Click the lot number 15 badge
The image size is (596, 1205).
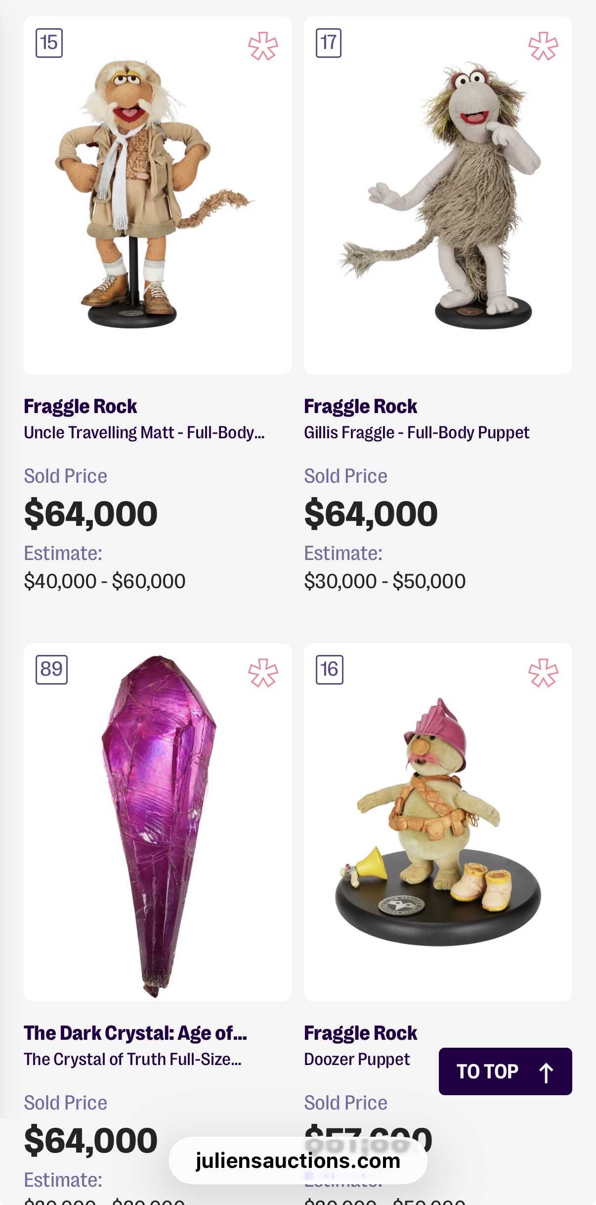coord(49,43)
